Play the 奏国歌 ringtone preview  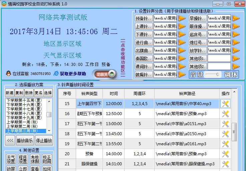coord(182,58)
